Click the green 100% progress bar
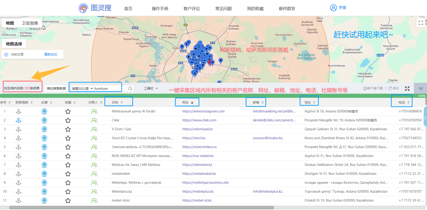Viewport: 427px width, 210px height. 213,96
